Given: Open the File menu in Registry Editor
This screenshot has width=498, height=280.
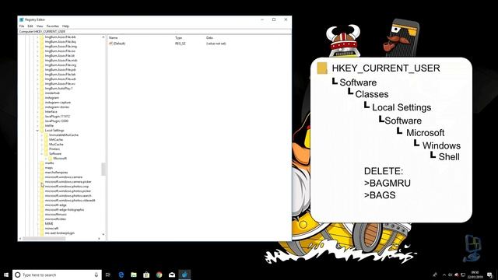Looking at the screenshot, I should pyautogui.click(x=22, y=26).
